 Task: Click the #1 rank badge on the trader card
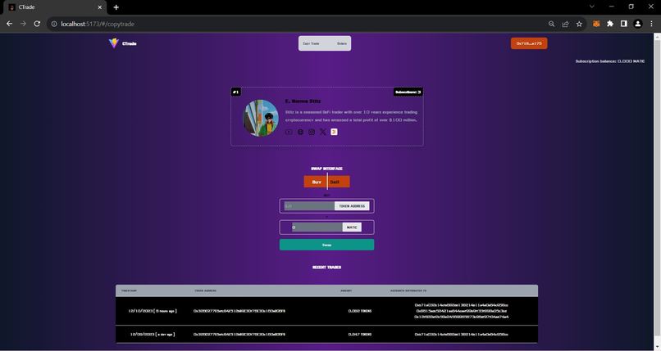point(236,92)
